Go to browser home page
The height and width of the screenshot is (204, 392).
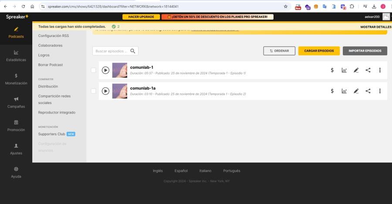[x=32, y=7]
